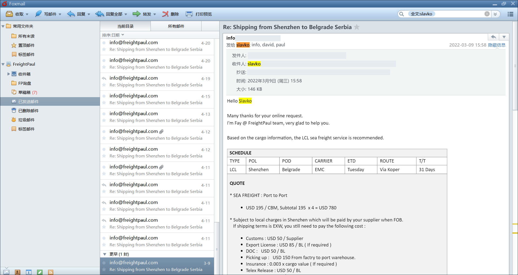Click the Hide Info (隐藏信息) link
518x275 pixels.
pos(496,45)
